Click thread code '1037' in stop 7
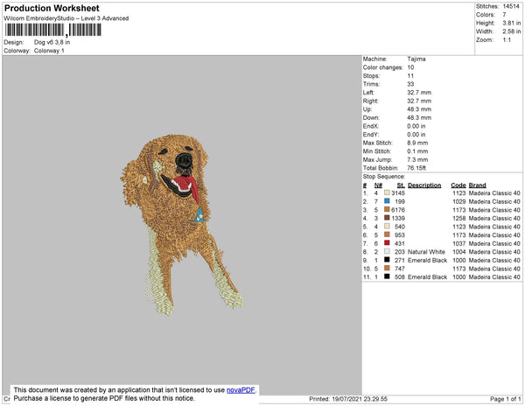Image resolution: width=525 pixels, height=406 pixels. pyautogui.click(x=459, y=243)
